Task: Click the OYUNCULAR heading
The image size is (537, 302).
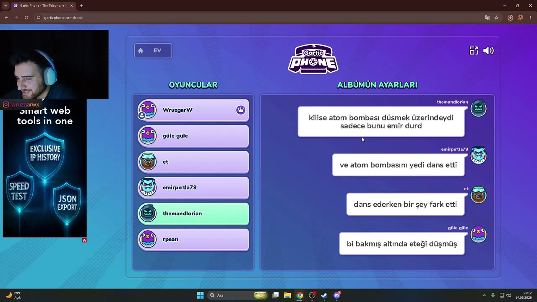Action: 193,85
